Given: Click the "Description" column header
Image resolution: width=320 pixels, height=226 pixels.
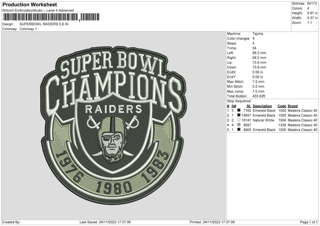Looking at the screenshot, I should coord(262,106).
